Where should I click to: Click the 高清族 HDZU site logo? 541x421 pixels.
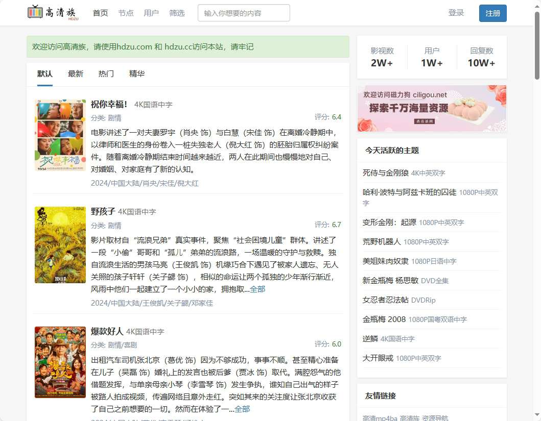pyautogui.click(x=54, y=13)
